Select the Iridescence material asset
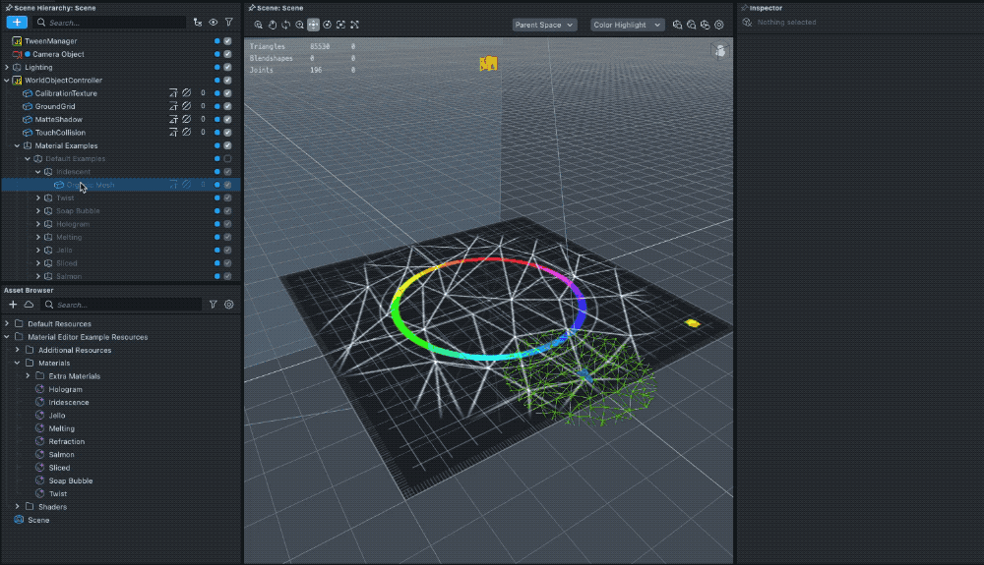 point(69,402)
